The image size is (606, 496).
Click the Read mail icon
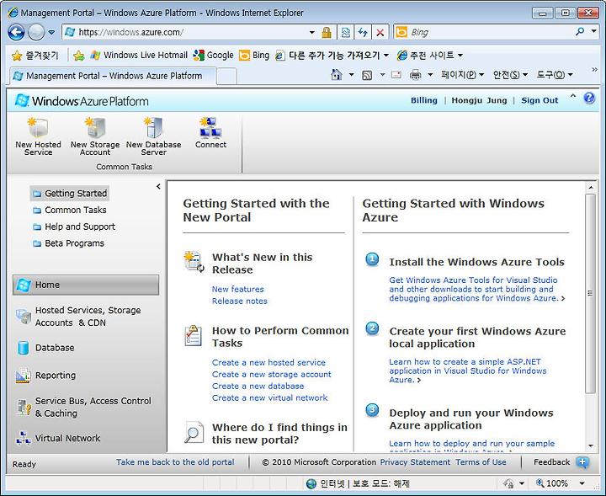point(396,75)
